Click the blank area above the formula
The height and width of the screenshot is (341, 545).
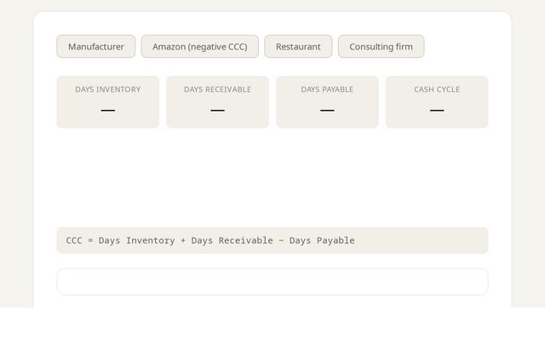[x=272, y=177]
